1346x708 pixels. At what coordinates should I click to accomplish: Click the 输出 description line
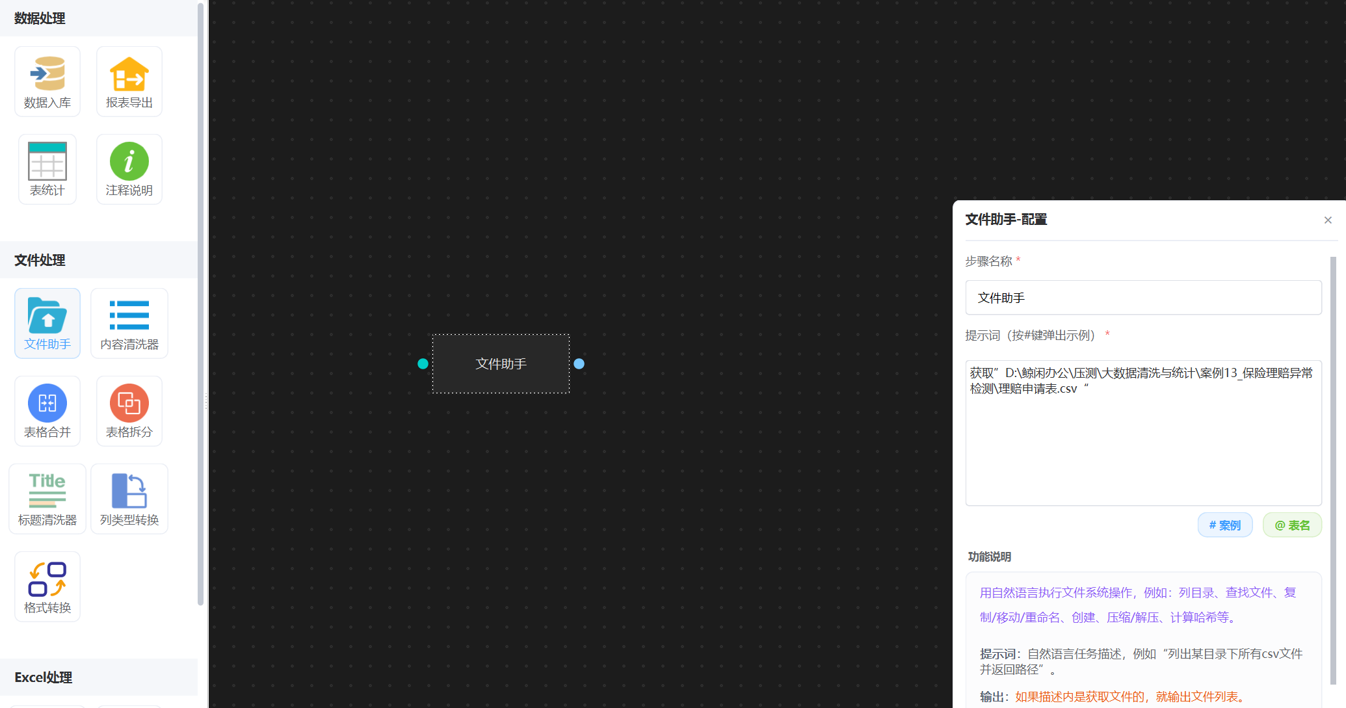[1115, 697]
